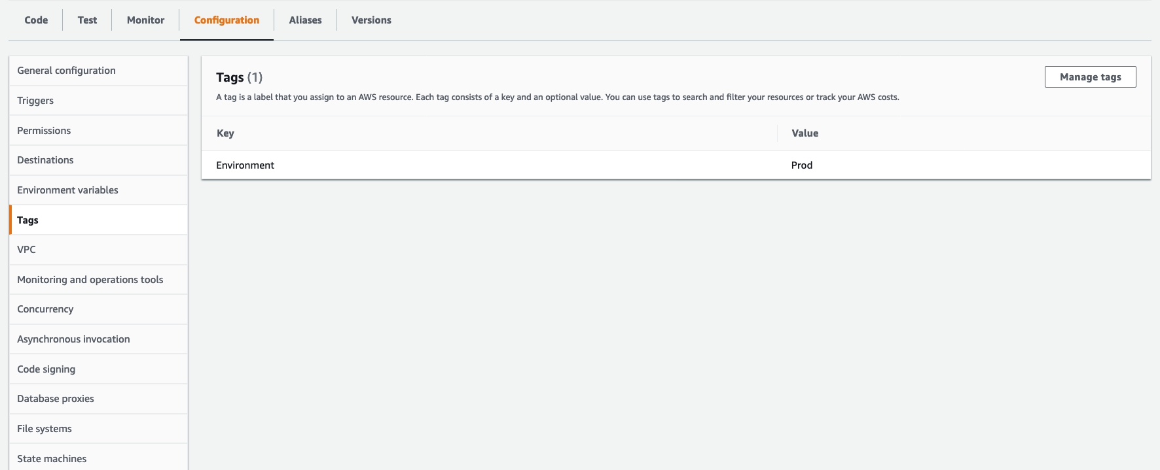Open Monitoring and operations tools
Image resolution: width=1160 pixels, height=470 pixels.
coord(90,279)
